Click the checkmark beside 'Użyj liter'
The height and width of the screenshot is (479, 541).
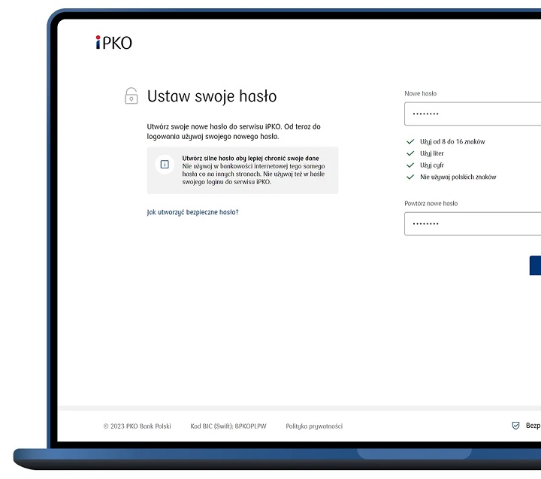tap(410, 153)
